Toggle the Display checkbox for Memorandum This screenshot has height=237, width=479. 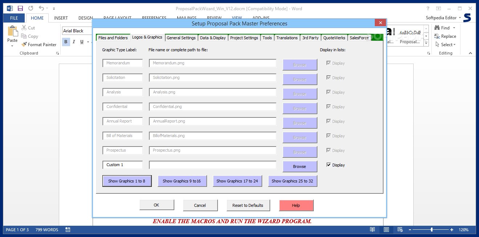329,63
